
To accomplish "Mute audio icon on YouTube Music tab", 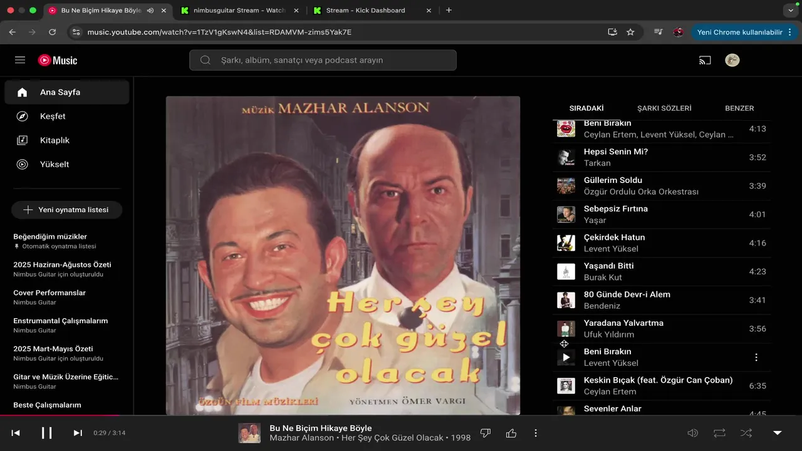I will coord(150,11).
